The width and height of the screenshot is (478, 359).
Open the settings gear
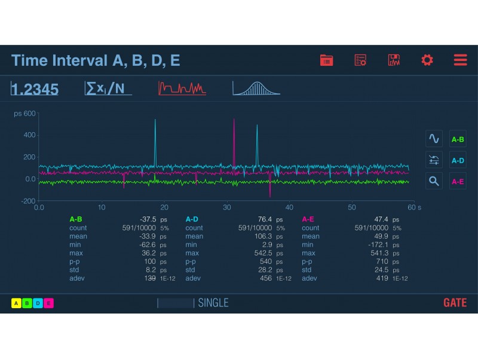click(x=427, y=60)
